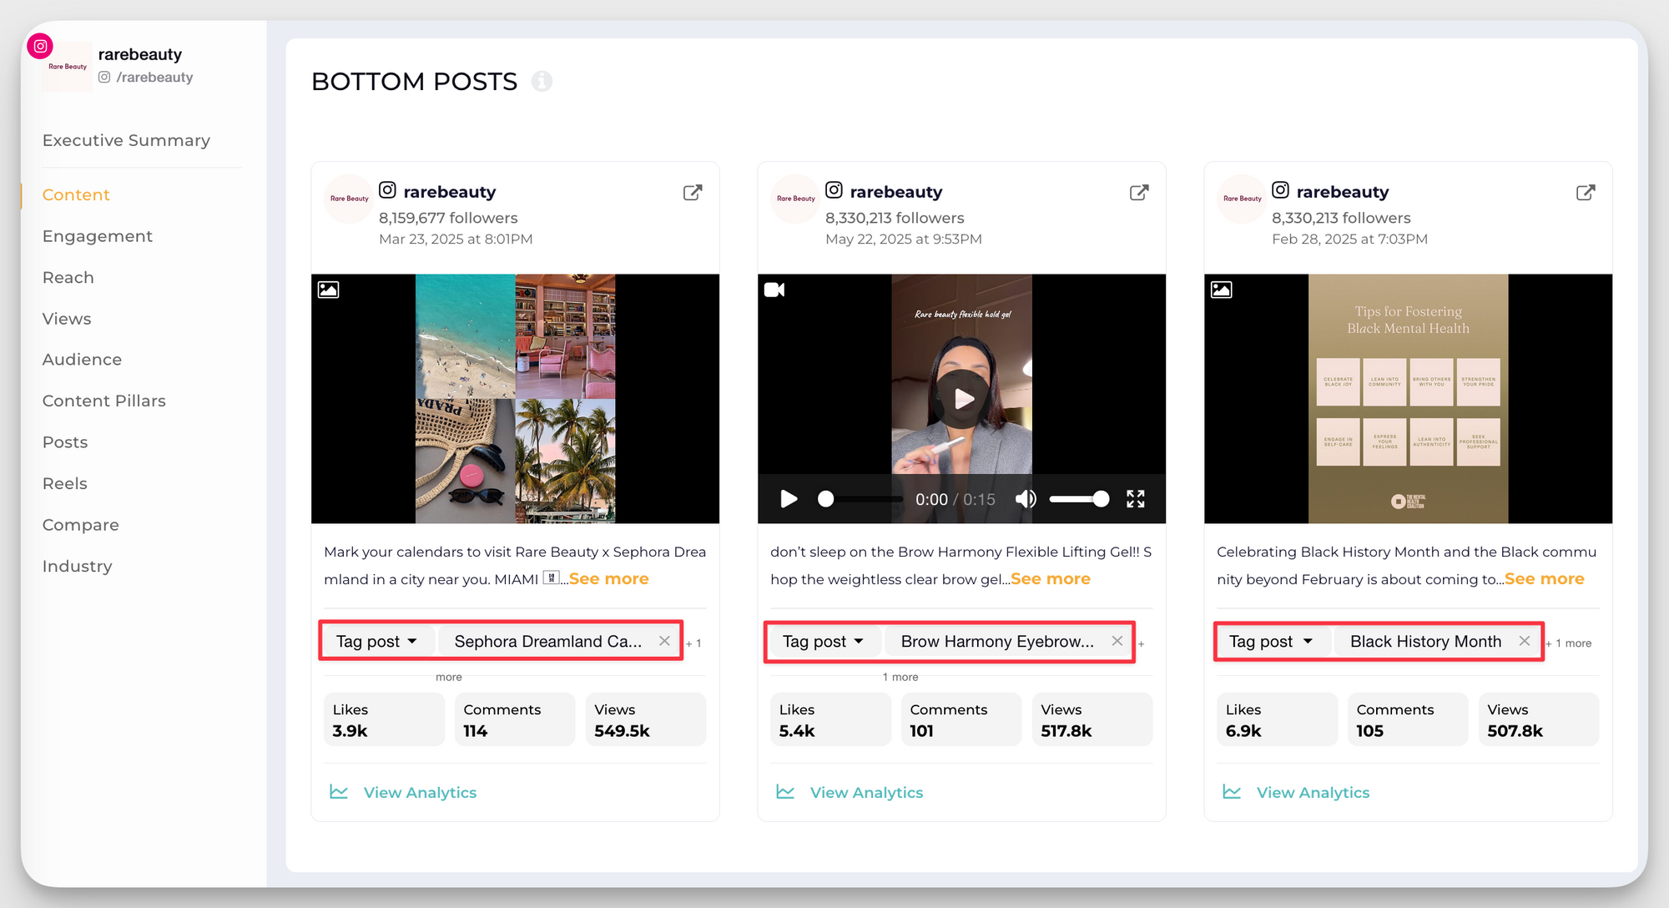The width and height of the screenshot is (1669, 908).
Task: Open Content Pillars
Action: point(104,401)
